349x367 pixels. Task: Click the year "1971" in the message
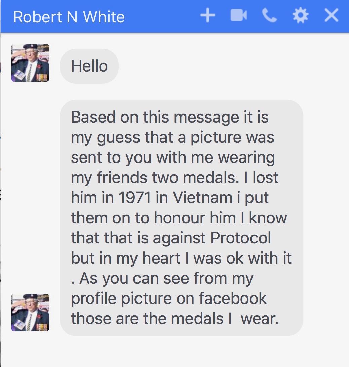pyautogui.click(x=134, y=198)
